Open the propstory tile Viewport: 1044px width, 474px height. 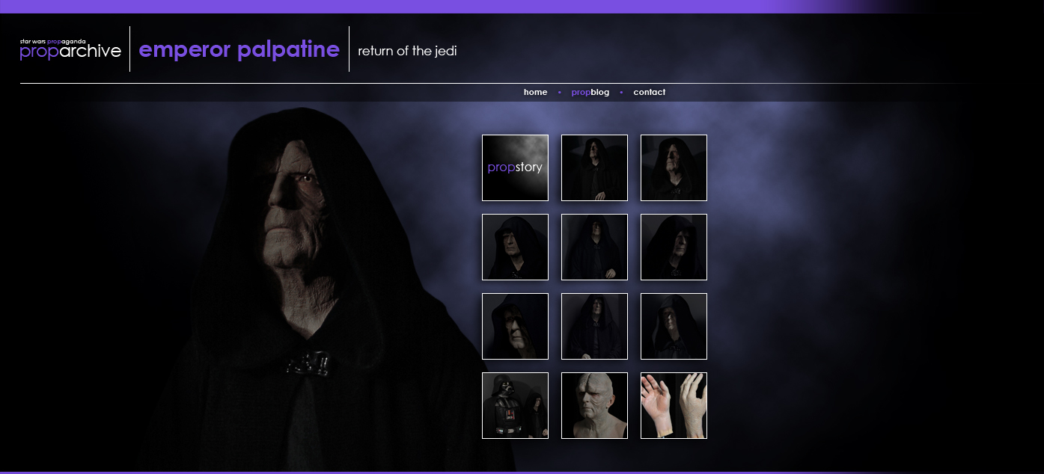(x=515, y=167)
